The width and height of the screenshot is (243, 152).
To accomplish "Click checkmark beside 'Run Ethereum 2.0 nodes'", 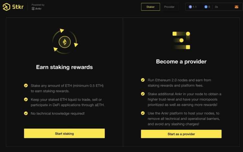I will [x=143, y=80].
